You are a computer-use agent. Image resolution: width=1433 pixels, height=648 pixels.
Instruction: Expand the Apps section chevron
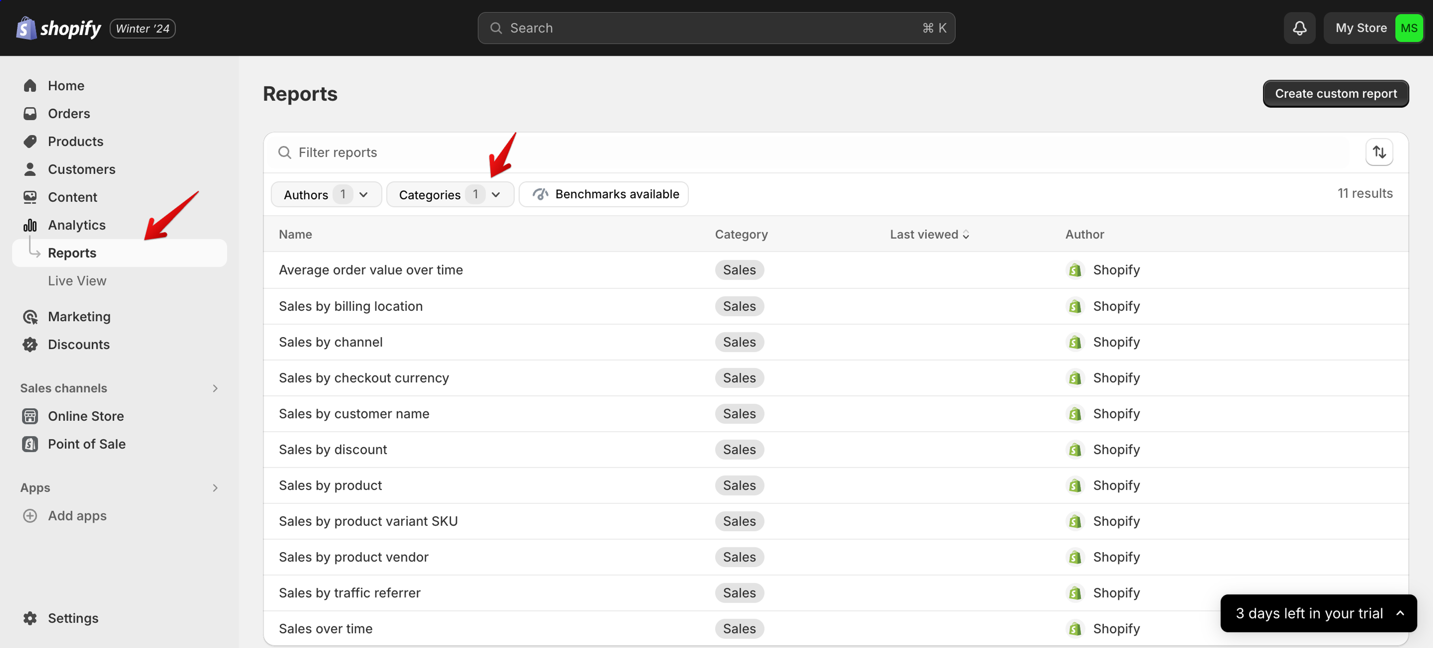click(215, 488)
